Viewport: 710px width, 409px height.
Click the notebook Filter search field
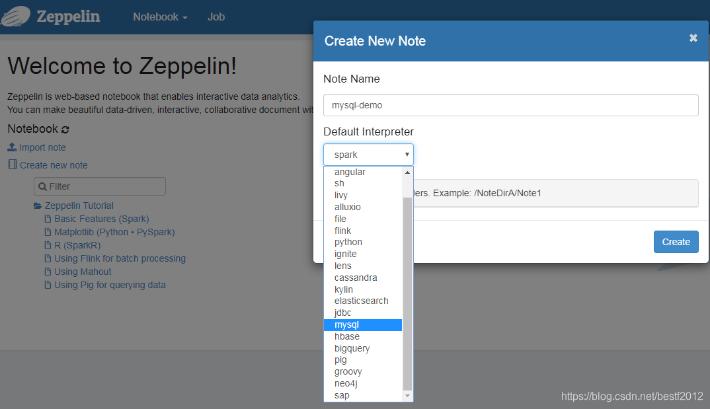(x=100, y=186)
